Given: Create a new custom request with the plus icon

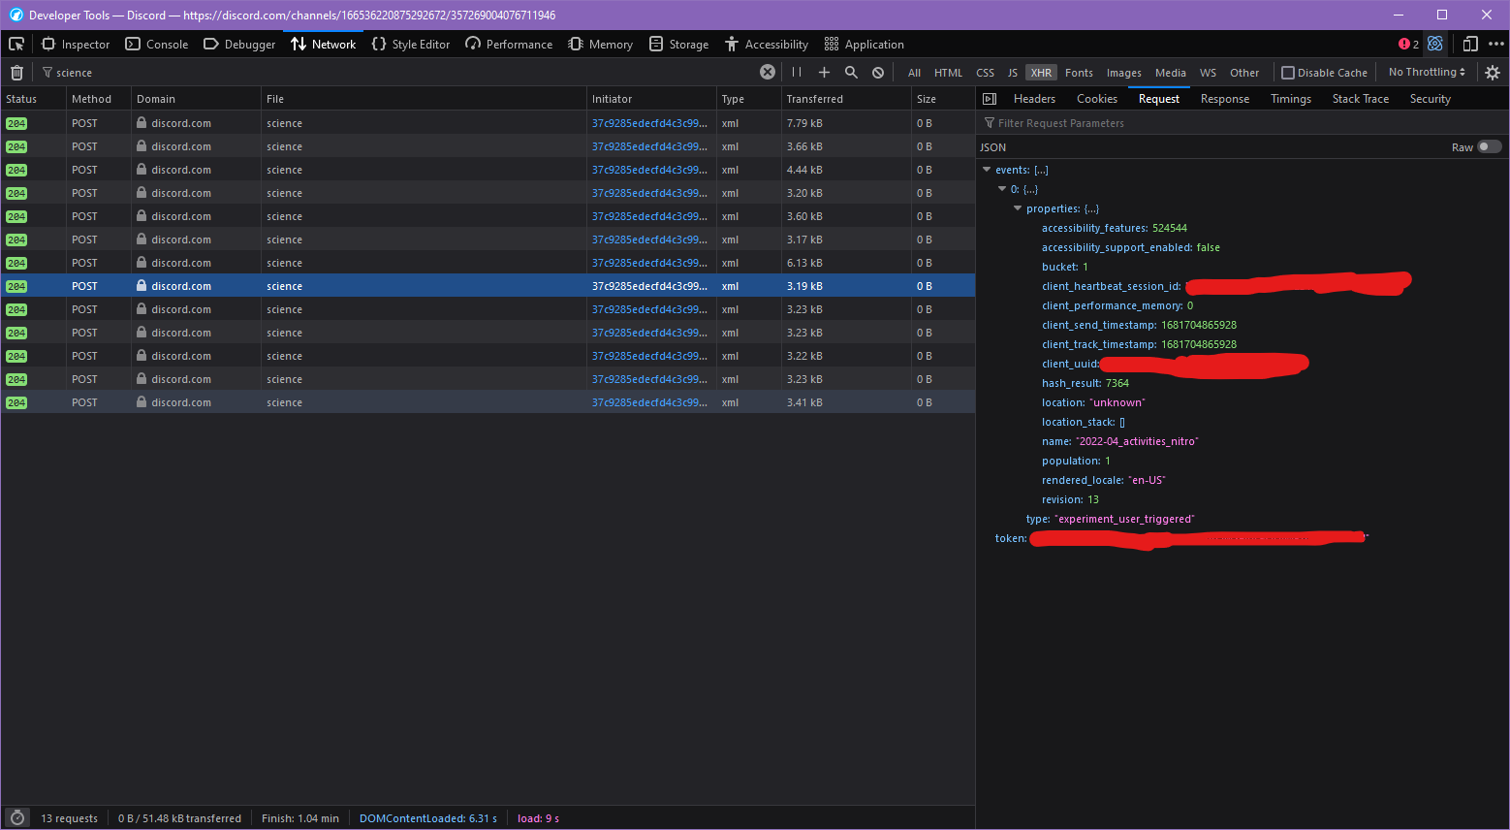Looking at the screenshot, I should (x=824, y=72).
